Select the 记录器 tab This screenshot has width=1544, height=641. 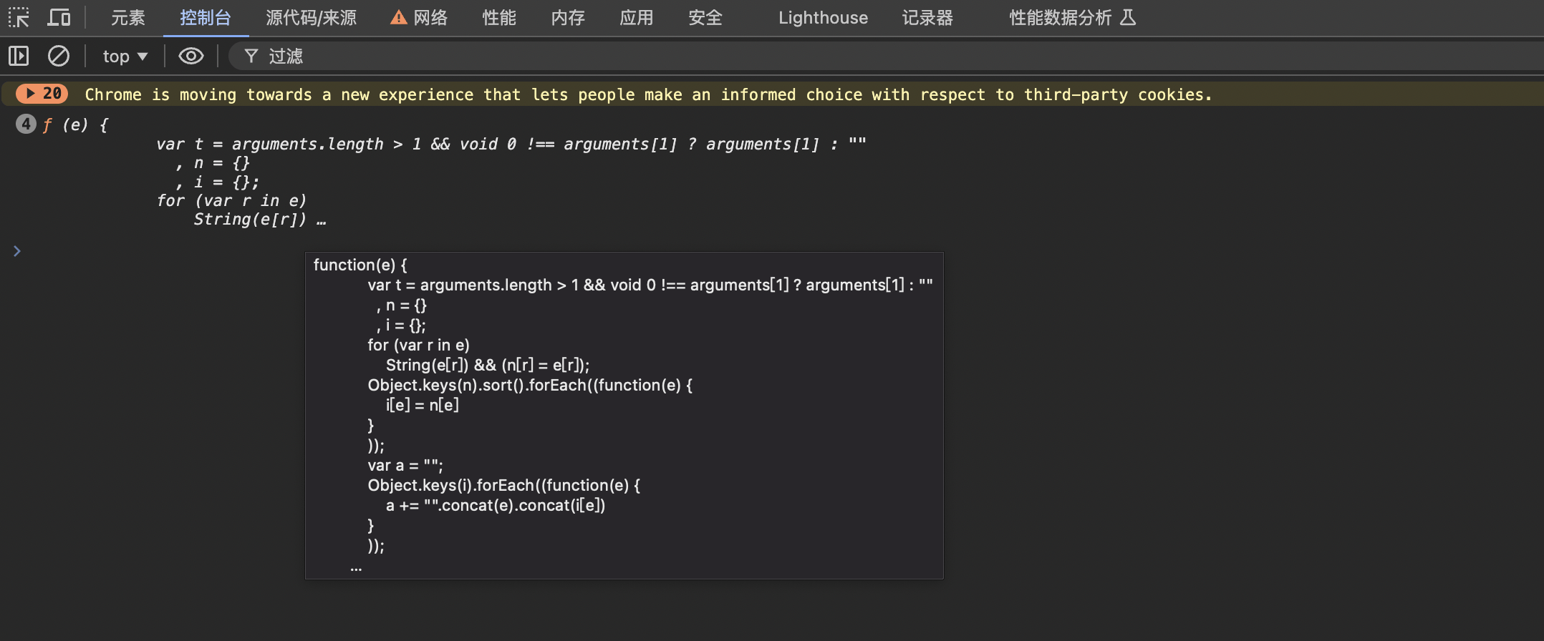pyautogui.click(x=927, y=18)
